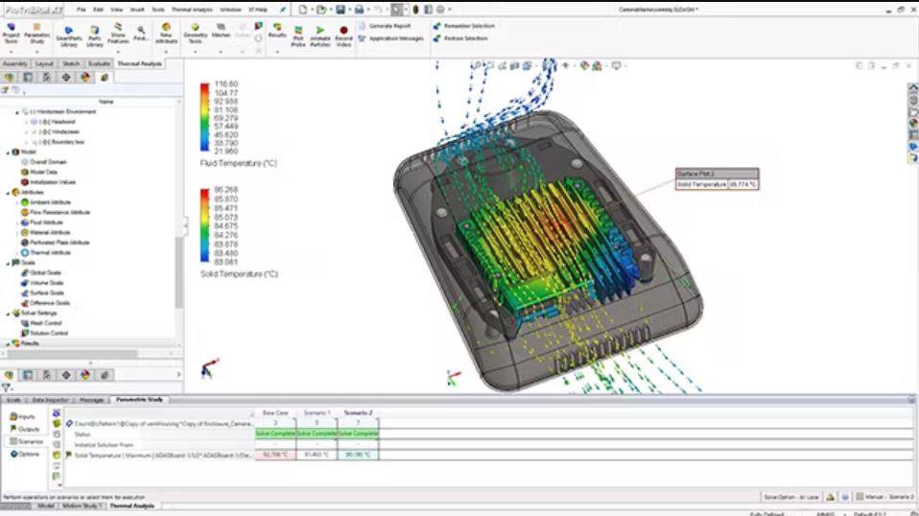The height and width of the screenshot is (516, 919).
Task: Select Global Goals in tree
Action: (x=45, y=272)
